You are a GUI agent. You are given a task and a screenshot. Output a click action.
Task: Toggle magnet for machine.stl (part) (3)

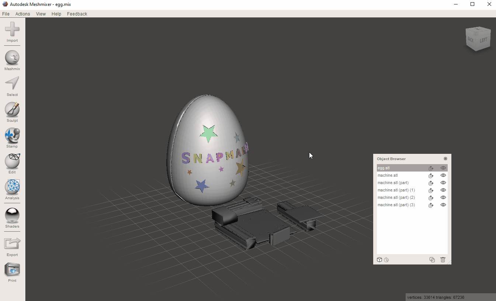coord(431,205)
